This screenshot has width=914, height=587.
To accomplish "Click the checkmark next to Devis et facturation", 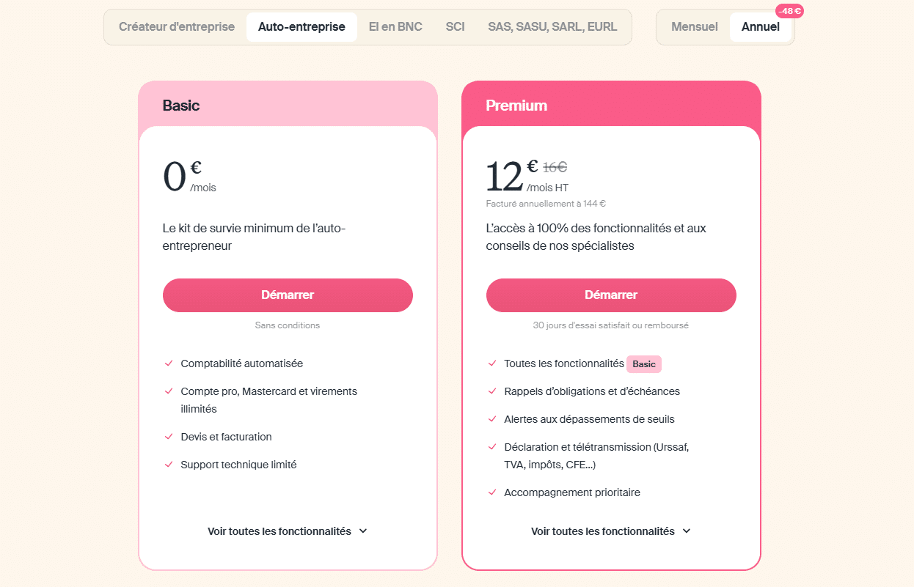I will point(169,437).
